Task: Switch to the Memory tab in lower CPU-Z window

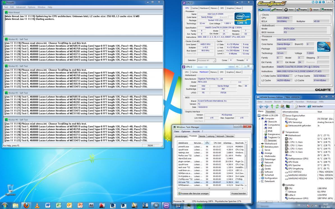Action: point(214,72)
